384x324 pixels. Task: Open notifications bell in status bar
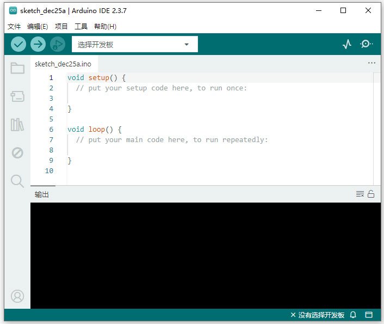pos(353,315)
